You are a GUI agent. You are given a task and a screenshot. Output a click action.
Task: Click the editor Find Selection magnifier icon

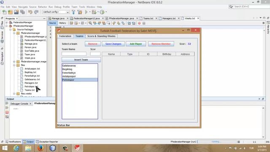click(x=90, y=23)
